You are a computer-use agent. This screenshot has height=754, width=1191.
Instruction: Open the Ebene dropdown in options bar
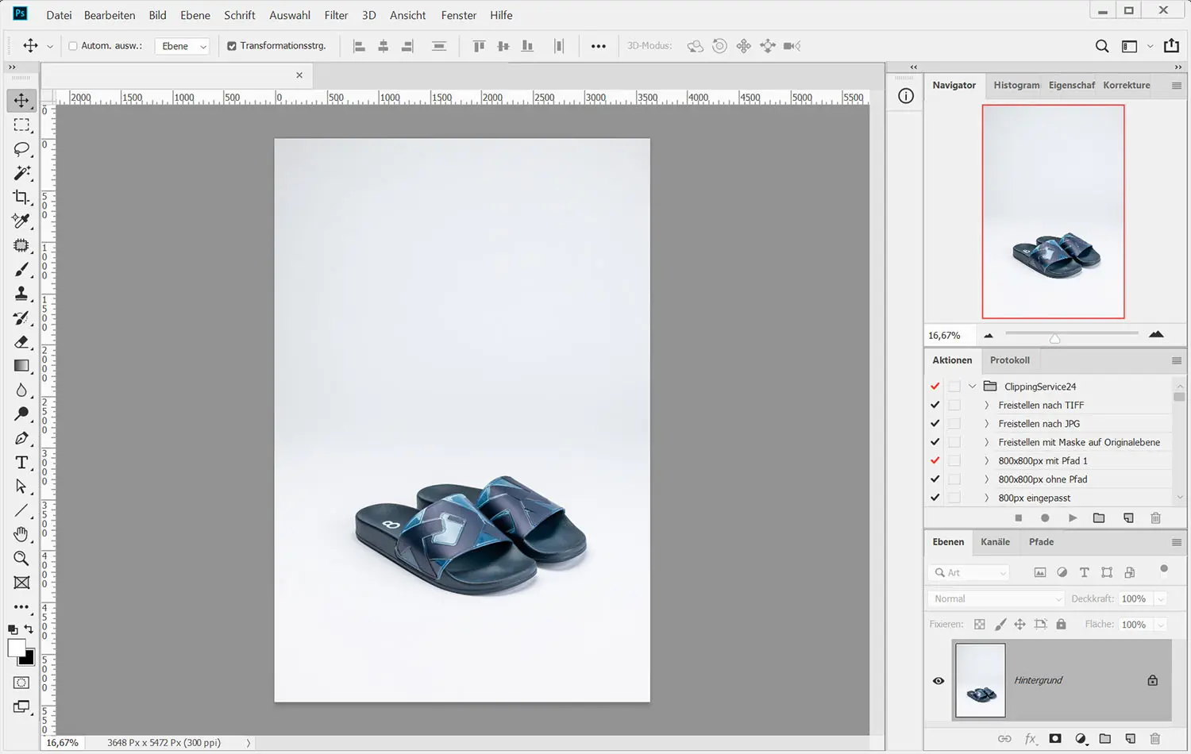coord(183,46)
